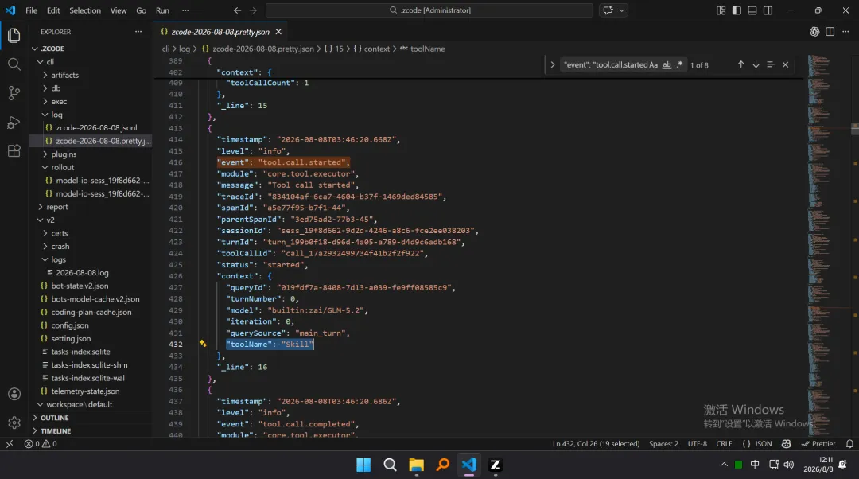Toggle Panel visibility in title bar
859x479 pixels.
[752, 10]
